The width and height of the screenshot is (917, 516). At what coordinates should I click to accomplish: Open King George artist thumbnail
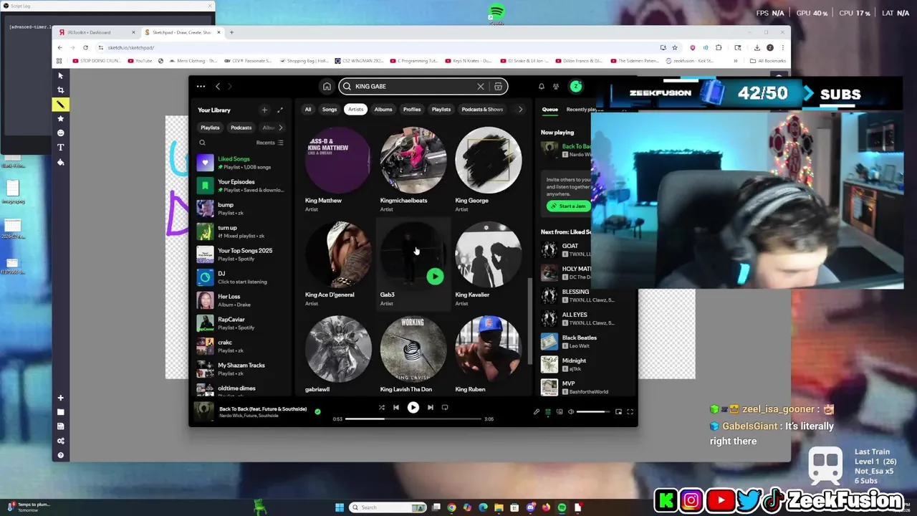click(x=489, y=160)
